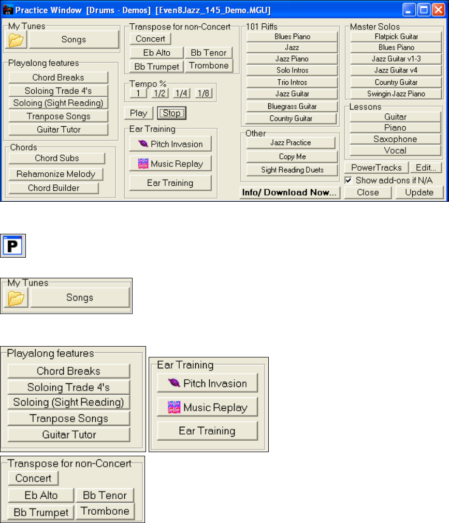The width and height of the screenshot is (449, 523).
Task: Open Country Guitar under Master Solos
Action: tap(396, 82)
